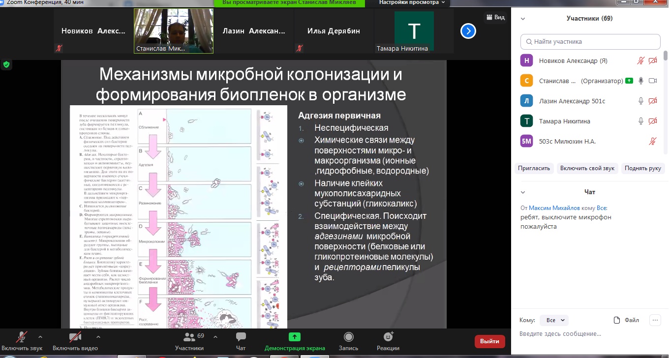669x358 pixels.
Task: Click the participant name Тамара Никитина in the list
Action: tap(565, 121)
